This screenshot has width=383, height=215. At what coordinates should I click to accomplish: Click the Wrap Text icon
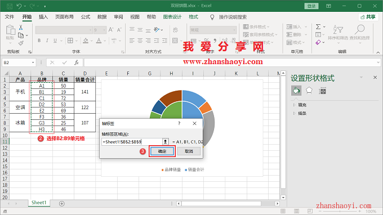tap(175, 30)
